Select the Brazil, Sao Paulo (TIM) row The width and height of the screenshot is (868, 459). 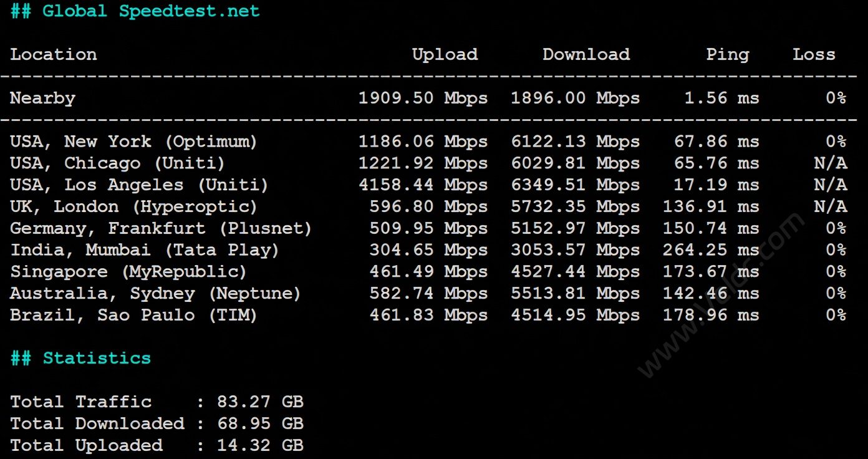coord(428,315)
